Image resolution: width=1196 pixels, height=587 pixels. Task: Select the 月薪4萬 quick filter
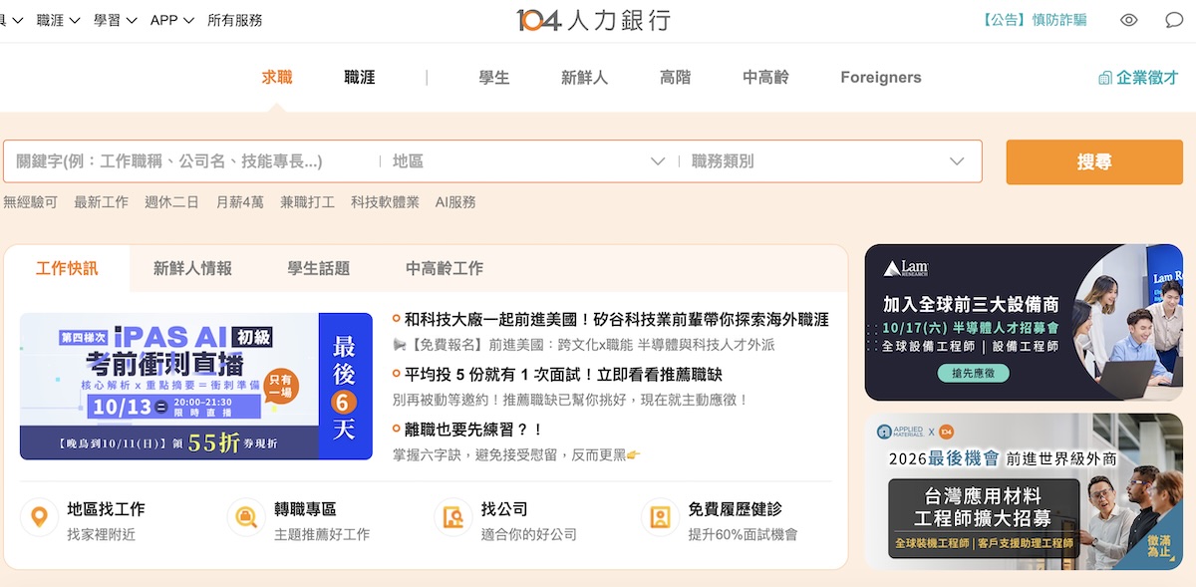(x=240, y=202)
